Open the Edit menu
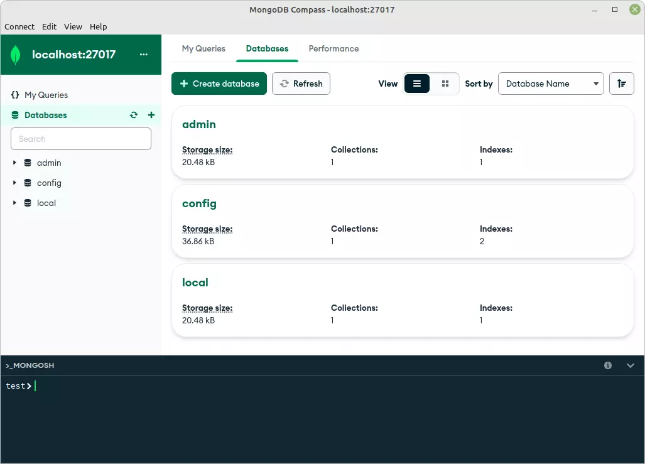Screen dimensions: 645x464 (x=49, y=27)
